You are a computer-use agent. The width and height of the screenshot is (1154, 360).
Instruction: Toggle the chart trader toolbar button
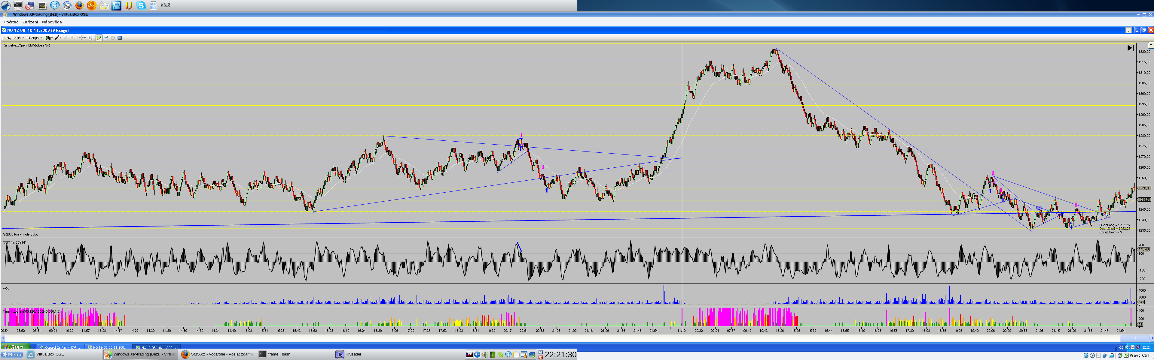coord(99,38)
